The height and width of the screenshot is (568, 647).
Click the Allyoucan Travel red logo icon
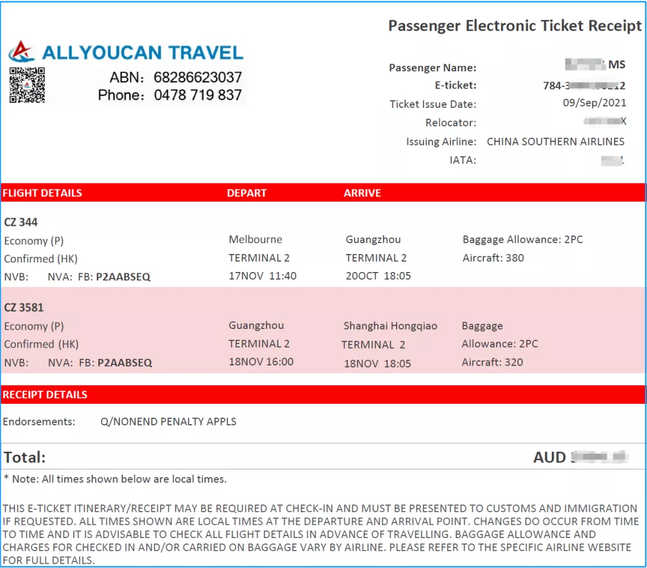point(21,52)
